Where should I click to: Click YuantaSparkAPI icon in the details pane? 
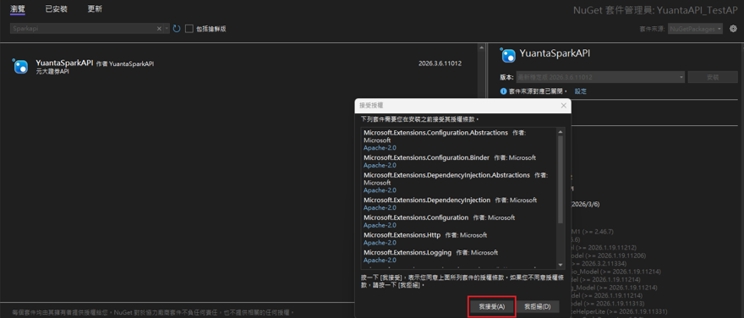point(508,55)
